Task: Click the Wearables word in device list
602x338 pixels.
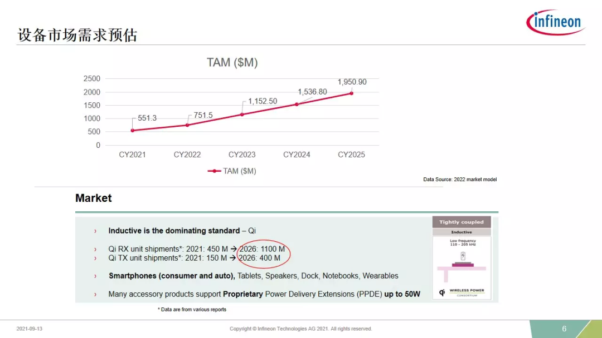Action: [x=381, y=276]
